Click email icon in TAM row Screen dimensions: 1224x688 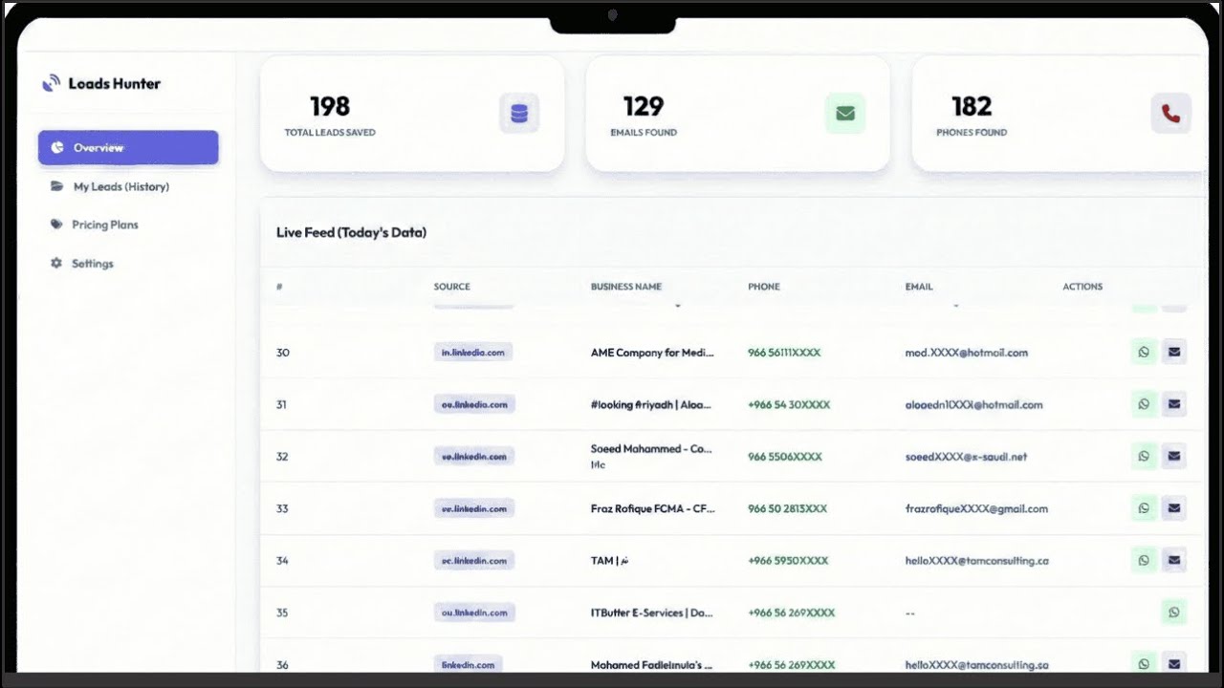point(1174,560)
